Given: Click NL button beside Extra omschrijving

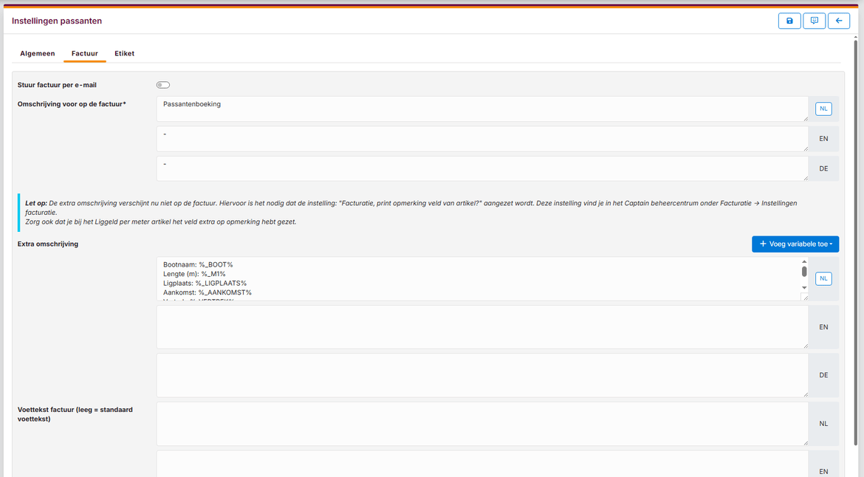Looking at the screenshot, I should tap(823, 278).
